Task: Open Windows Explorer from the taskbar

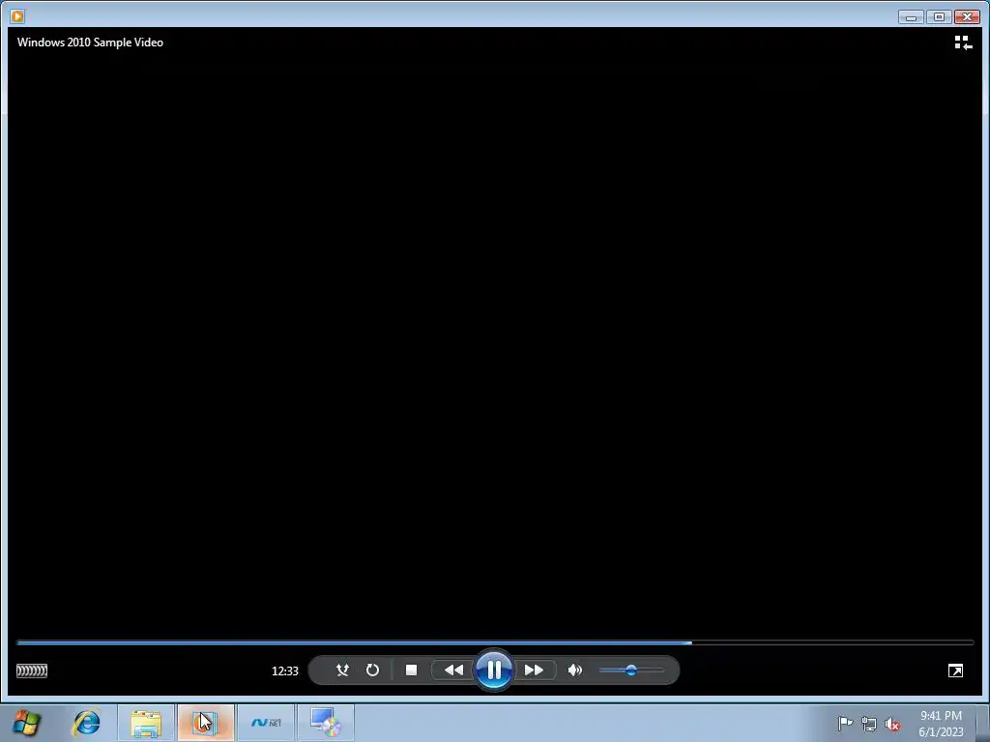Action: [x=146, y=723]
